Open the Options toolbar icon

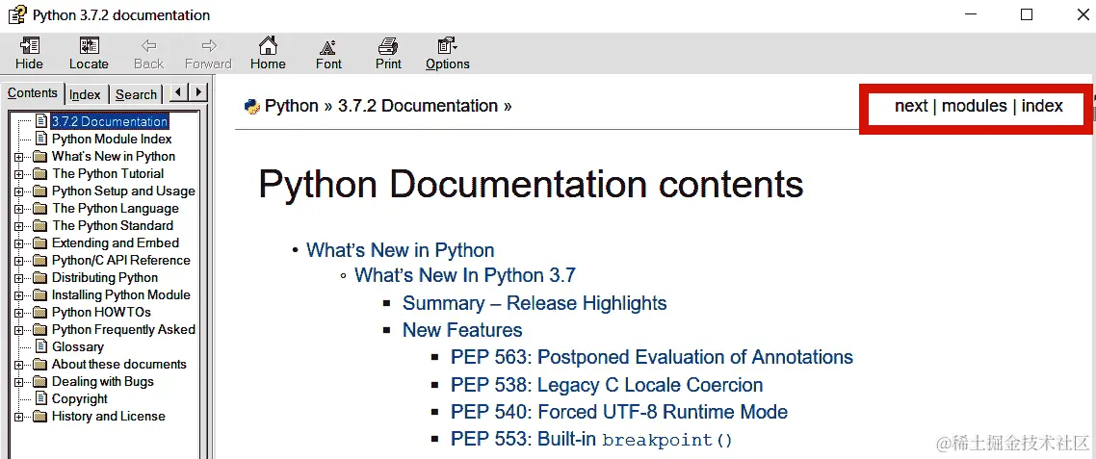447,46
